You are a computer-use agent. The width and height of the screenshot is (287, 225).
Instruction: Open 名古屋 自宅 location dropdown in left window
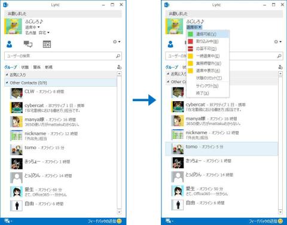click(37, 32)
